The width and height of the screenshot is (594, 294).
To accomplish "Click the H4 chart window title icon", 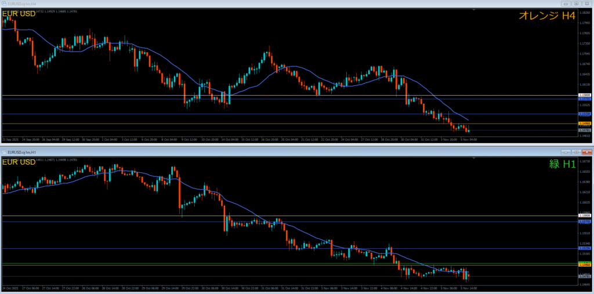I will pyautogui.click(x=3, y=4).
